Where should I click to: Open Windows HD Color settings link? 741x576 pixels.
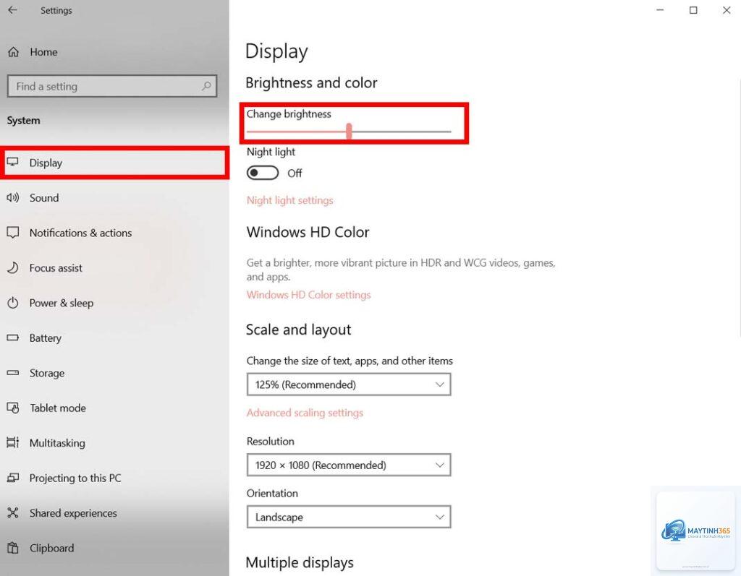pyautogui.click(x=308, y=295)
